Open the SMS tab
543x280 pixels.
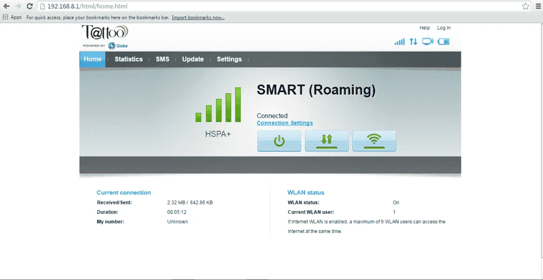[162, 59]
